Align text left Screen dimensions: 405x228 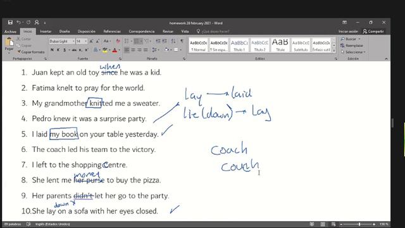tap(127, 49)
